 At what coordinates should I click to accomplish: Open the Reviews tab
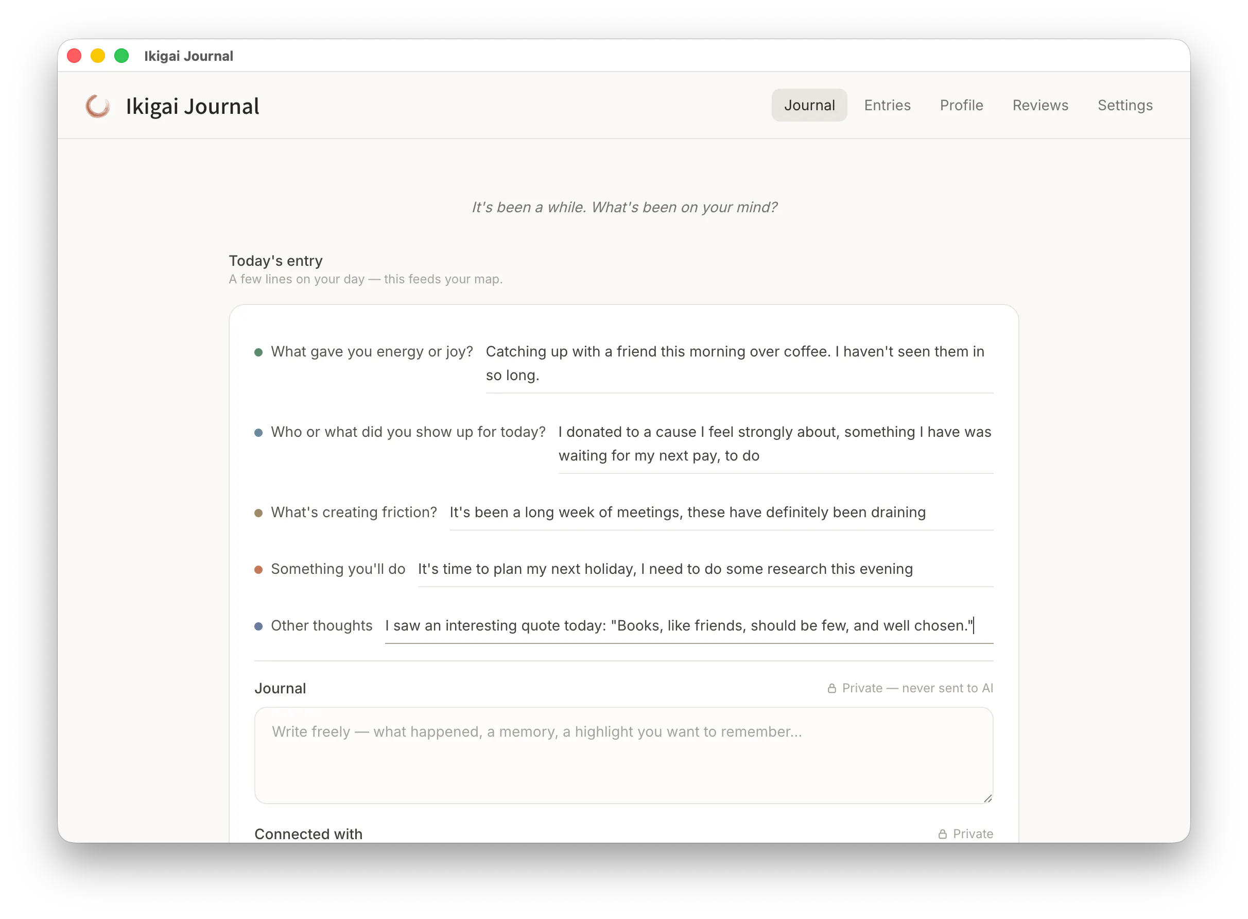(1040, 105)
